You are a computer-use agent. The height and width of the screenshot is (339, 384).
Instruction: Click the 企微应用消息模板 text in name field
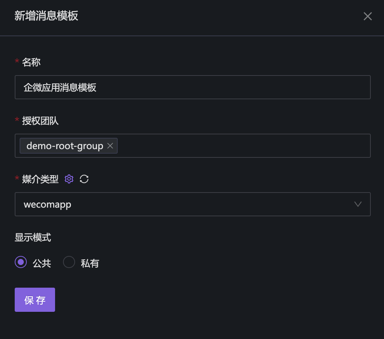[x=60, y=88]
